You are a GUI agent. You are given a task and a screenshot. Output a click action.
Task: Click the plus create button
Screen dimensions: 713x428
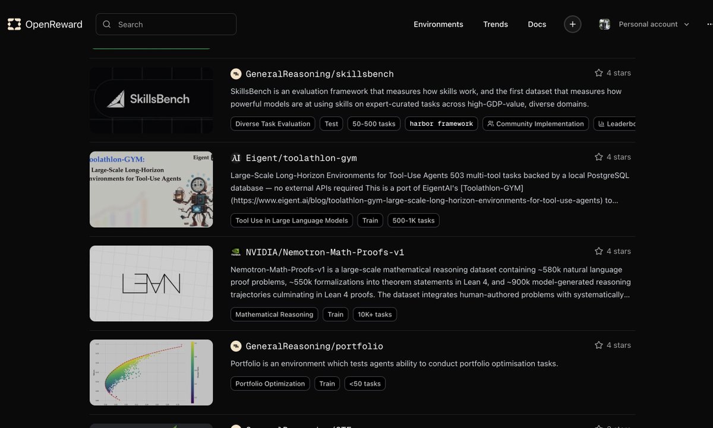573,24
